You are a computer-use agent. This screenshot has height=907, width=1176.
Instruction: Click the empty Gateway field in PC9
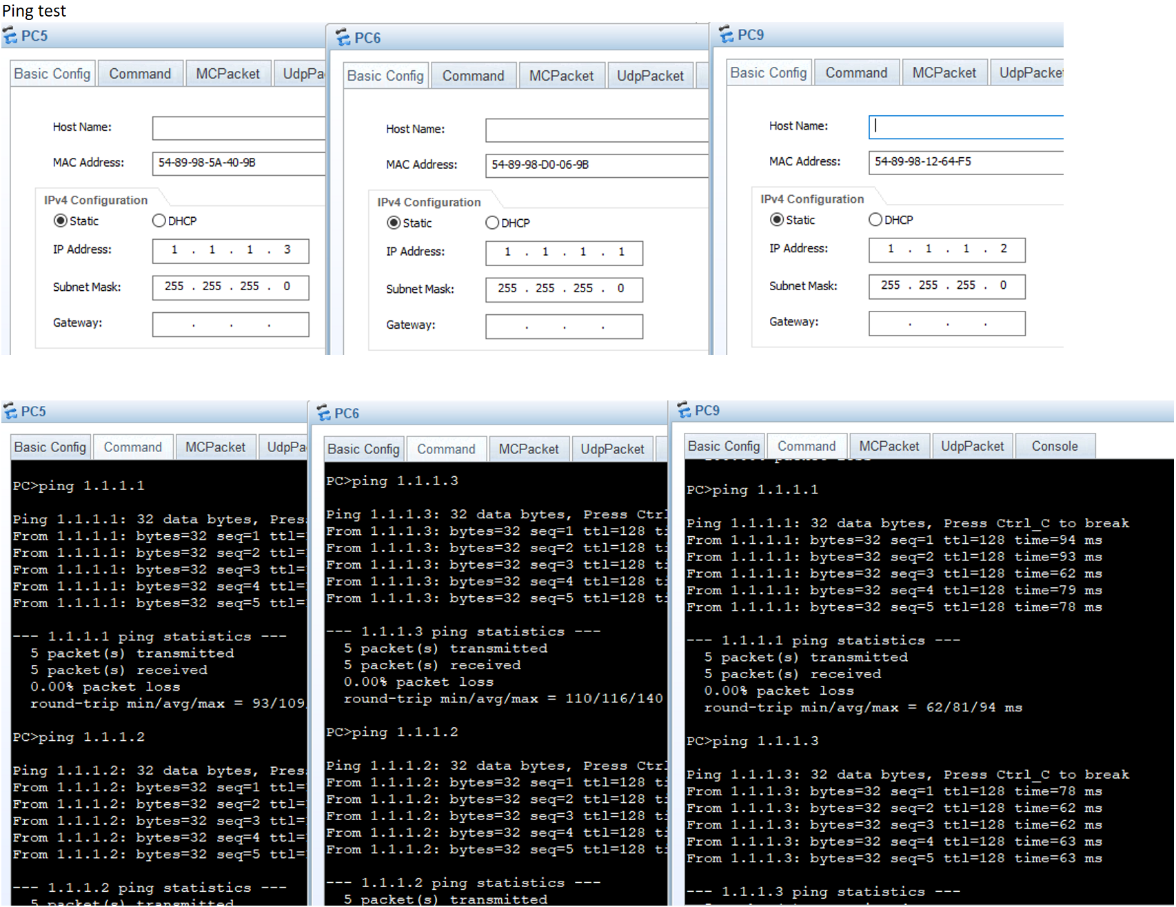point(947,323)
